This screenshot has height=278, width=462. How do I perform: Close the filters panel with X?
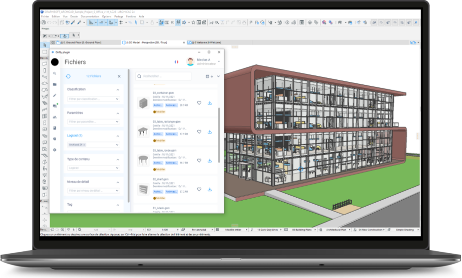pyautogui.click(x=119, y=76)
